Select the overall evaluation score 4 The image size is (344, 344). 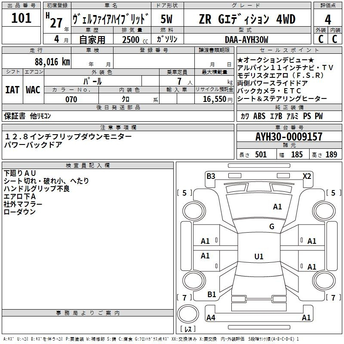328,19
